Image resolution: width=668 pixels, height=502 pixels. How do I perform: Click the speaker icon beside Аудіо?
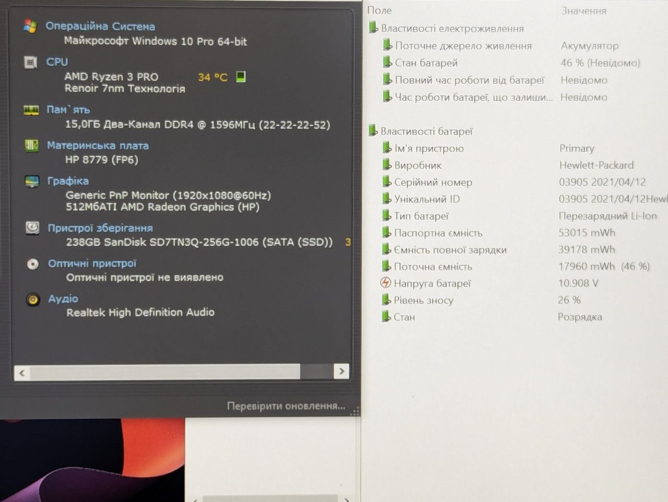coord(33,299)
